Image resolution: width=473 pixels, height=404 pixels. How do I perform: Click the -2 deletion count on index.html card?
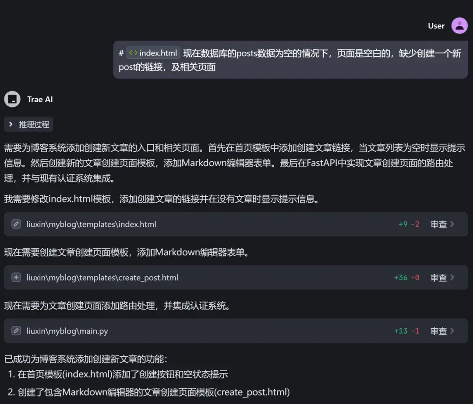(414, 224)
